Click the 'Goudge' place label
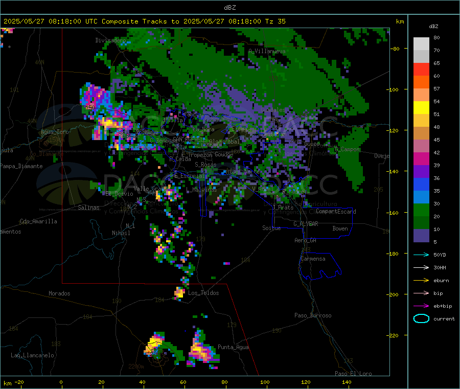The width and height of the screenshot is (460, 389). [224, 154]
